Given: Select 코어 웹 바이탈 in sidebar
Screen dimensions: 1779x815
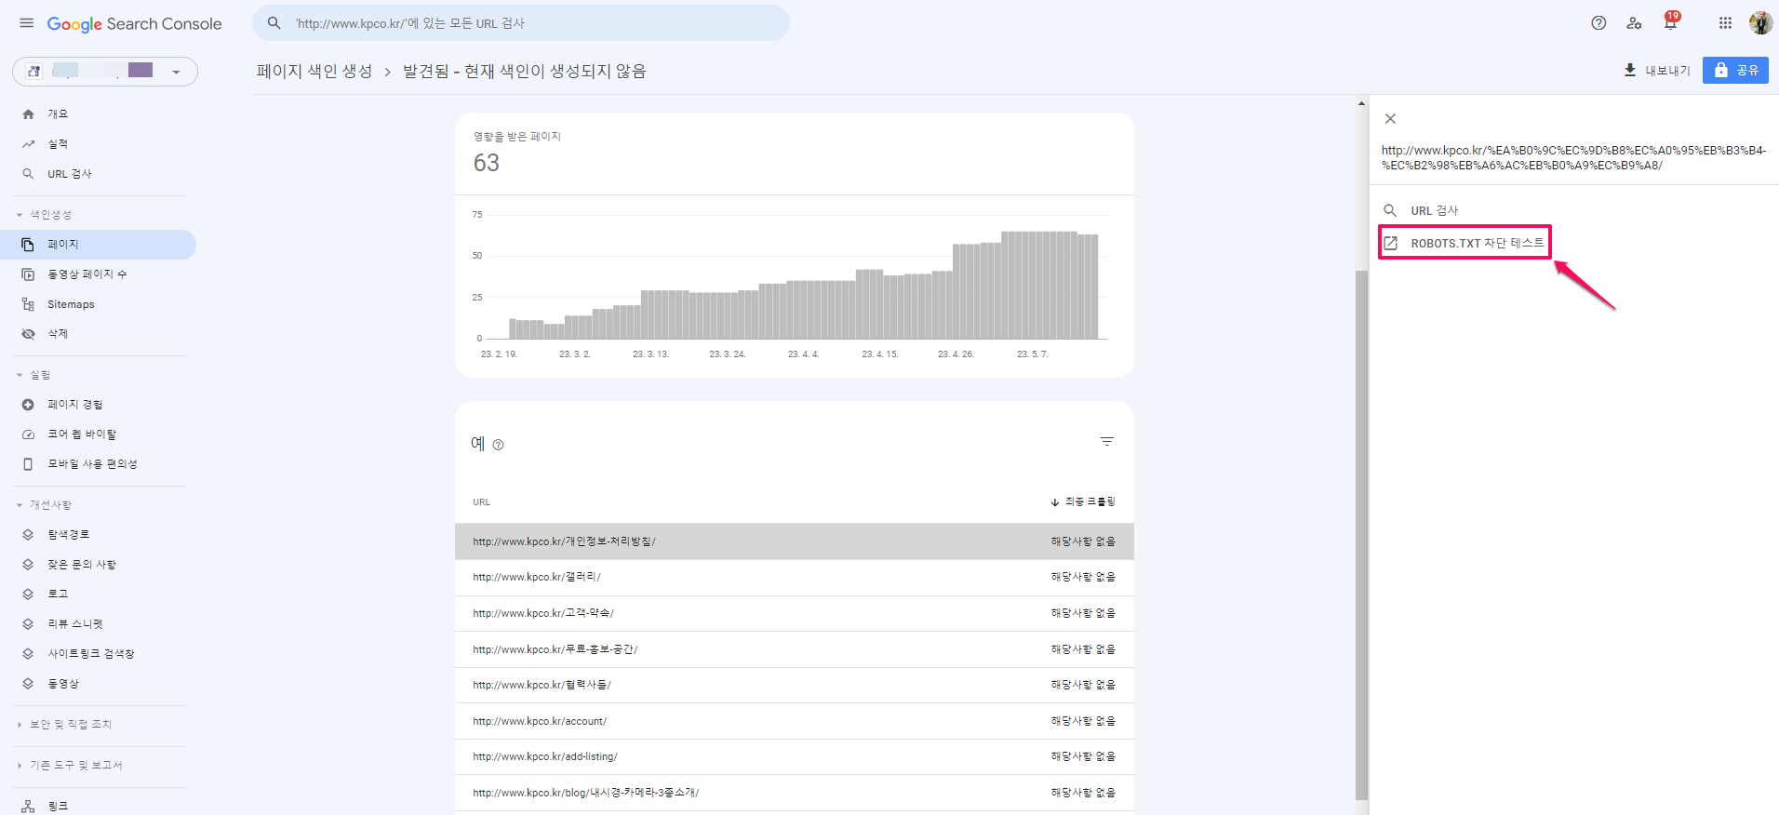Looking at the screenshot, I should (82, 434).
